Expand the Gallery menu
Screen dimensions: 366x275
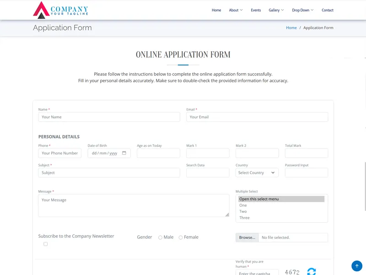click(276, 10)
